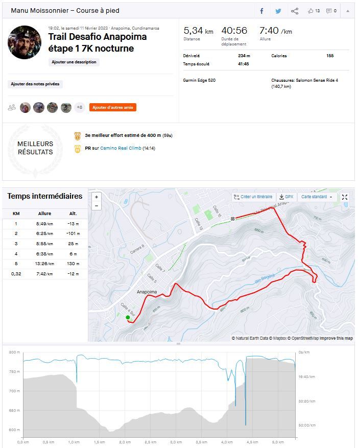Screen dimensions: 358x448
Task: Zoom out on the map
Action: tap(97, 206)
